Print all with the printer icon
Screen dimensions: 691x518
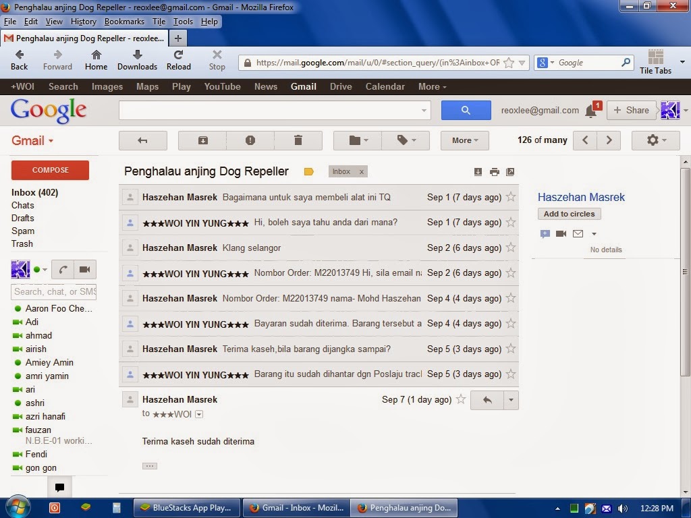495,172
